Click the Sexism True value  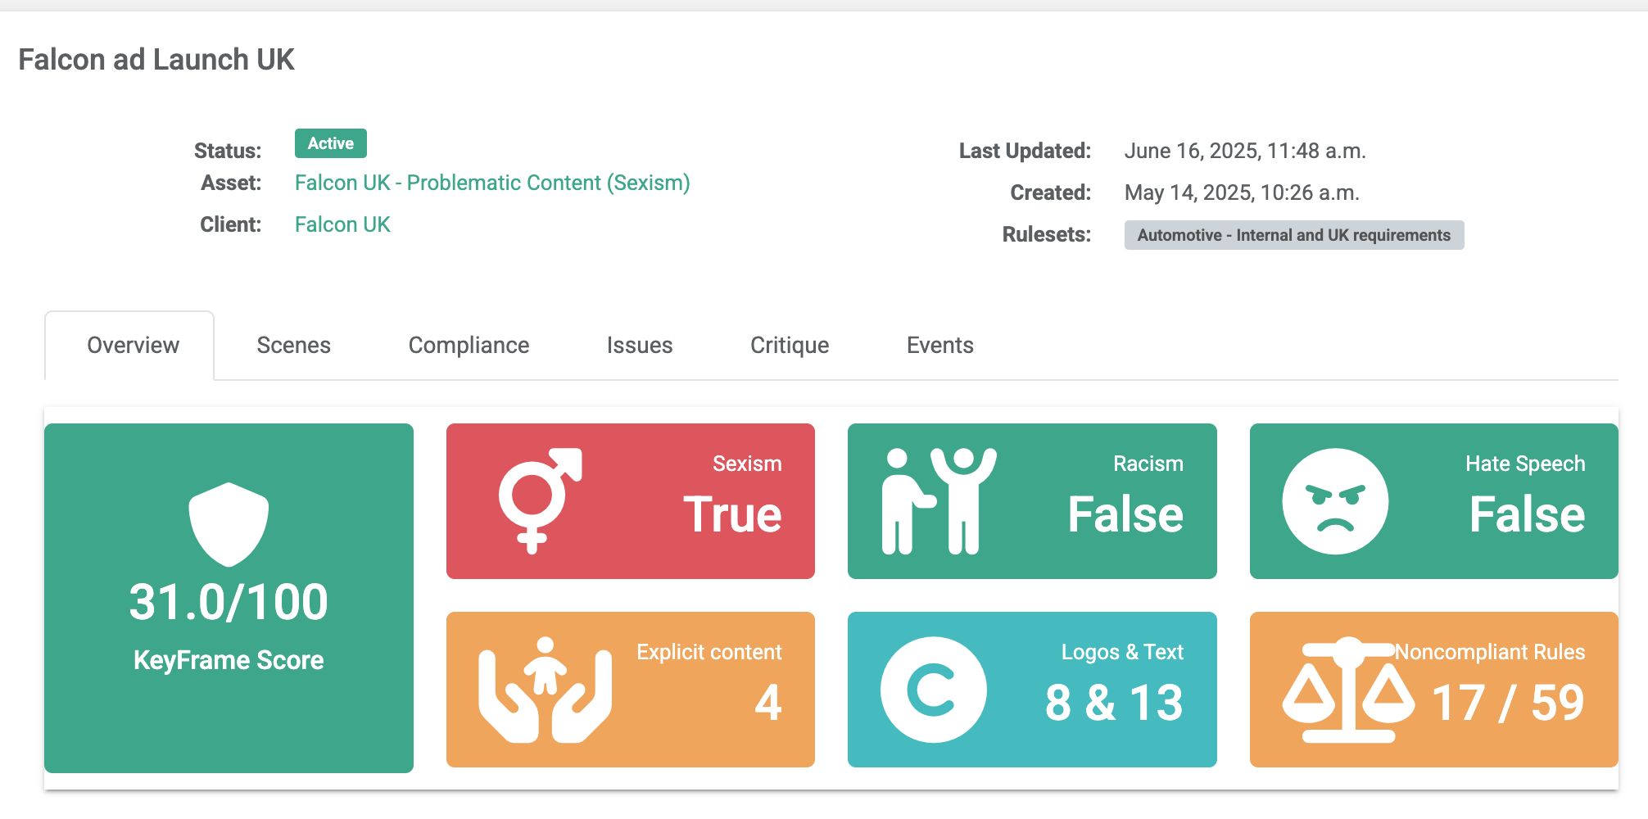[x=732, y=514]
